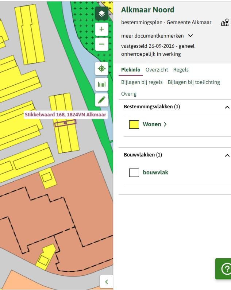The height and width of the screenshot is (290, 231).
Task: Switch to the Overzicht tab
Action: tap(157, 70)
